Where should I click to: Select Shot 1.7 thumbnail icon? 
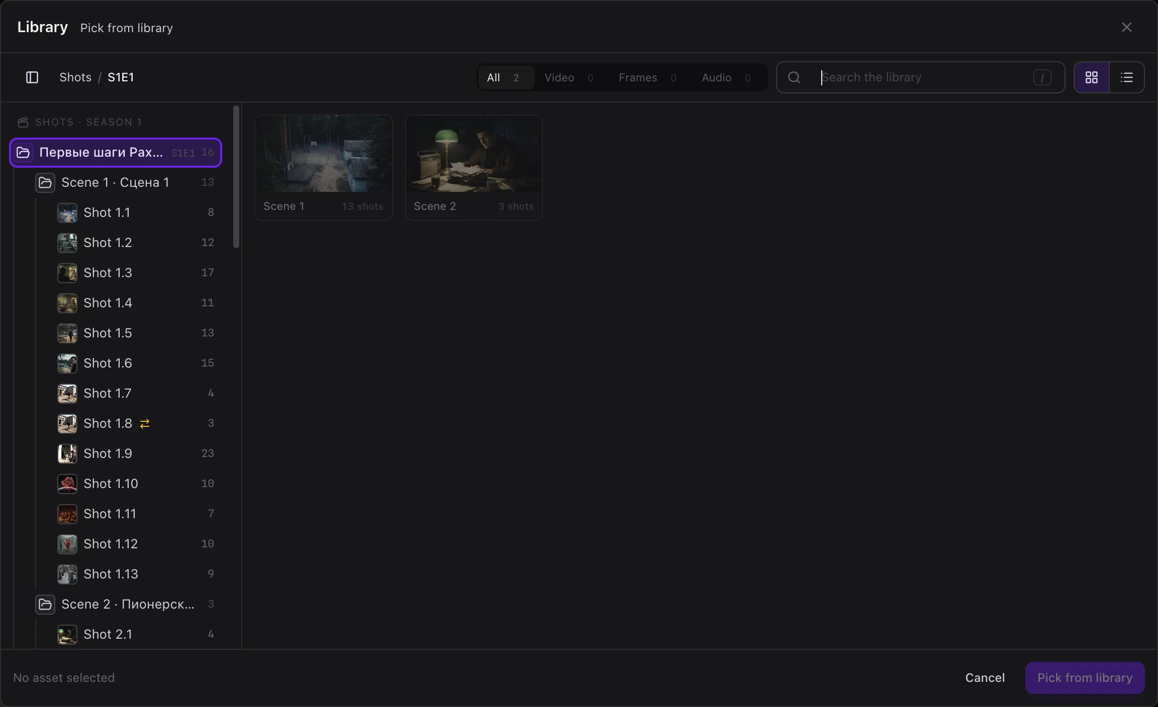click(x=67, y=394)
